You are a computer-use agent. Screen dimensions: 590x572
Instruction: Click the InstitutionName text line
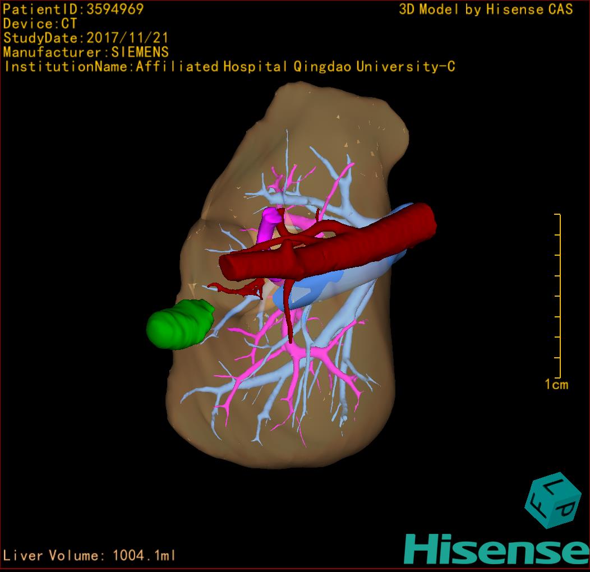click(229, 67)
